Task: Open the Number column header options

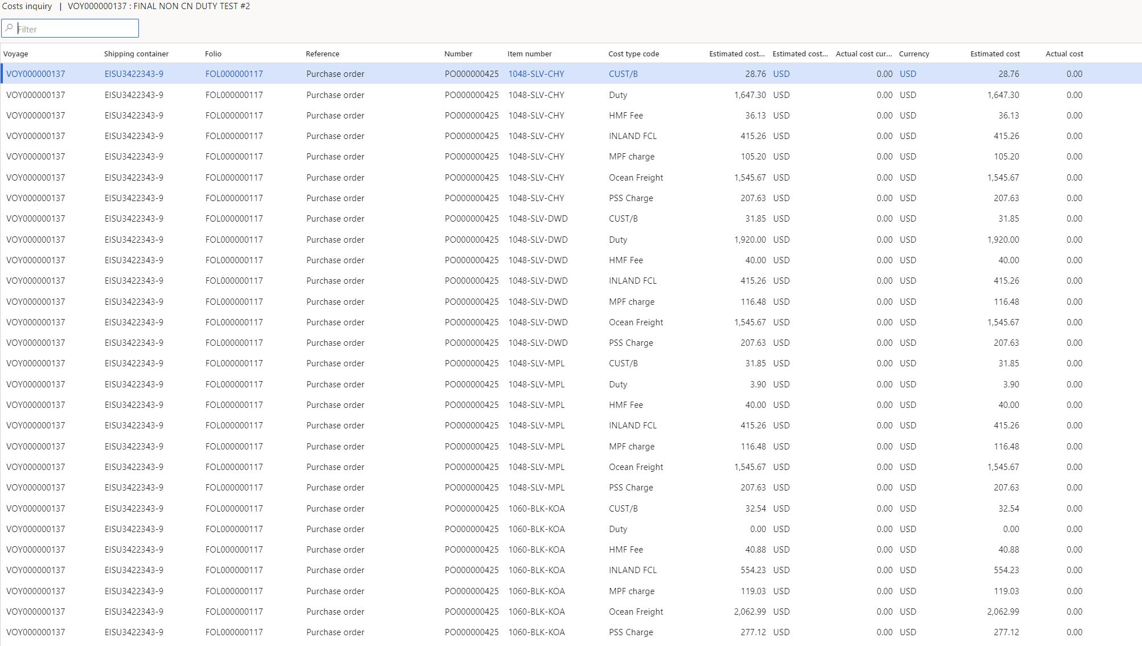Action: click(459, 54)
